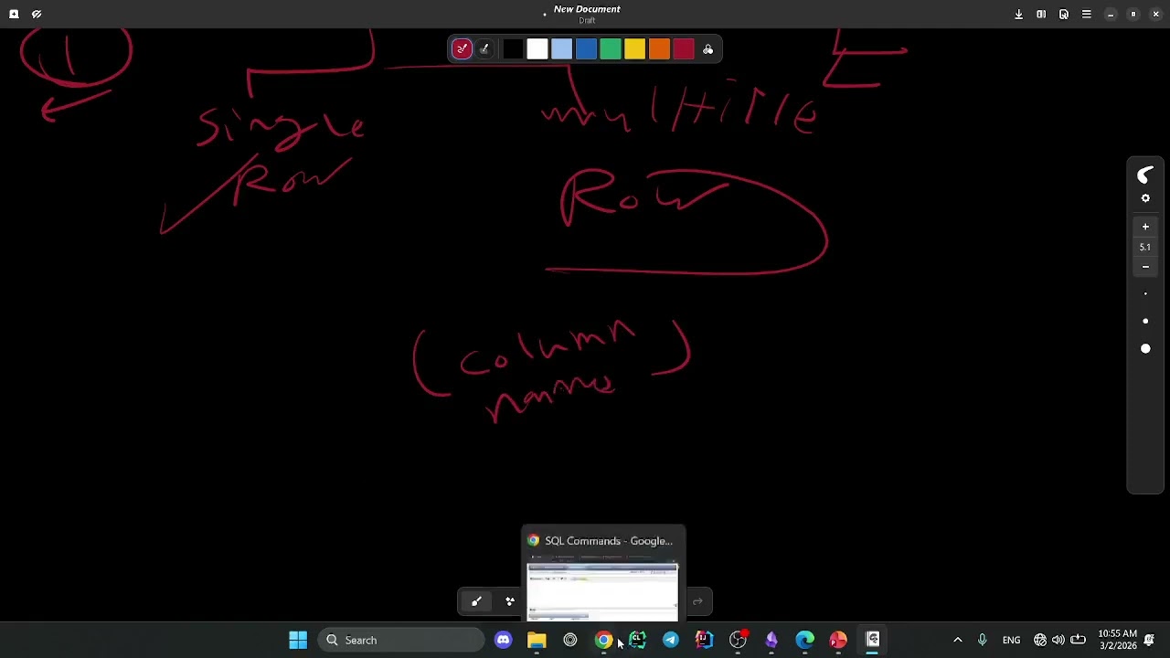Select the tool beside brush in bottom toolbar
Screen dimensions: 1170x658
click(510, 601)
